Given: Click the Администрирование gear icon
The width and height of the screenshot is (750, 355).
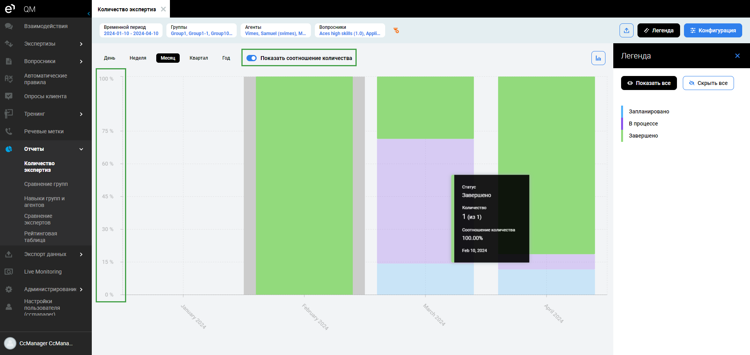Looking at the screenshot, I should pyautogui.click(x=9, y=289).
